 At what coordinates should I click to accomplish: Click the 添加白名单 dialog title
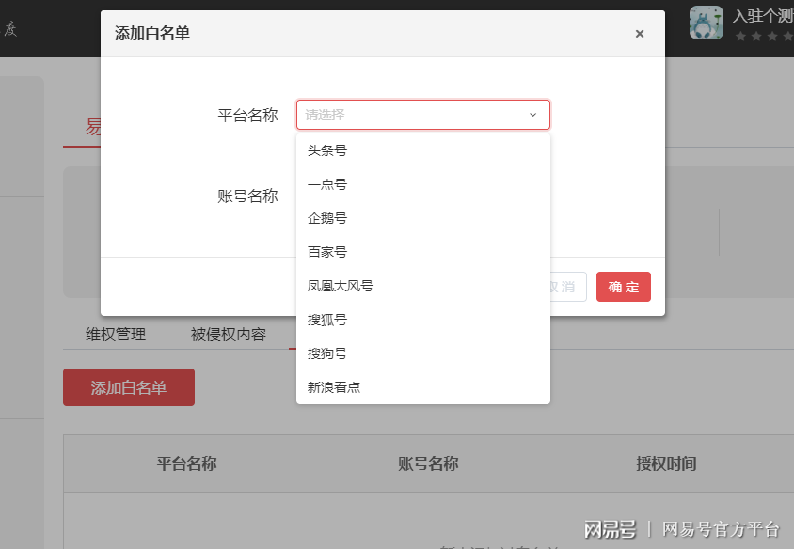pos(151,34)
